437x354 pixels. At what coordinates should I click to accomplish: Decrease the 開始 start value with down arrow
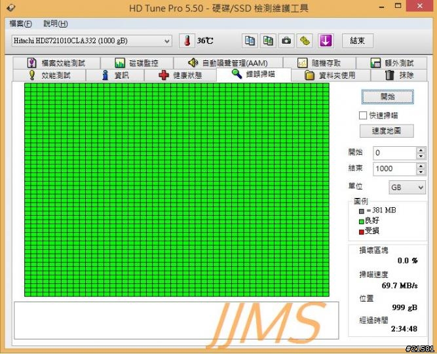click(421, 156)
